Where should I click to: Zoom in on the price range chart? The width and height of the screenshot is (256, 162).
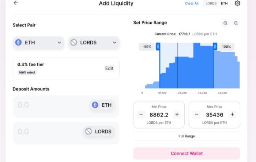225,23
